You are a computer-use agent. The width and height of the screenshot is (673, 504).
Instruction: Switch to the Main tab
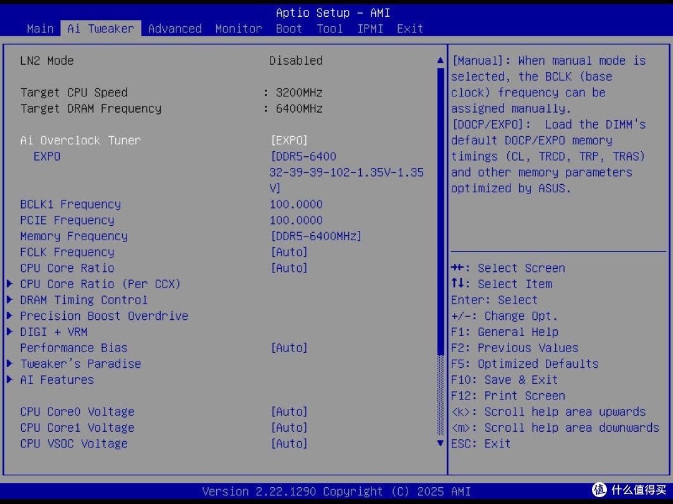click(x=40, y=29)
